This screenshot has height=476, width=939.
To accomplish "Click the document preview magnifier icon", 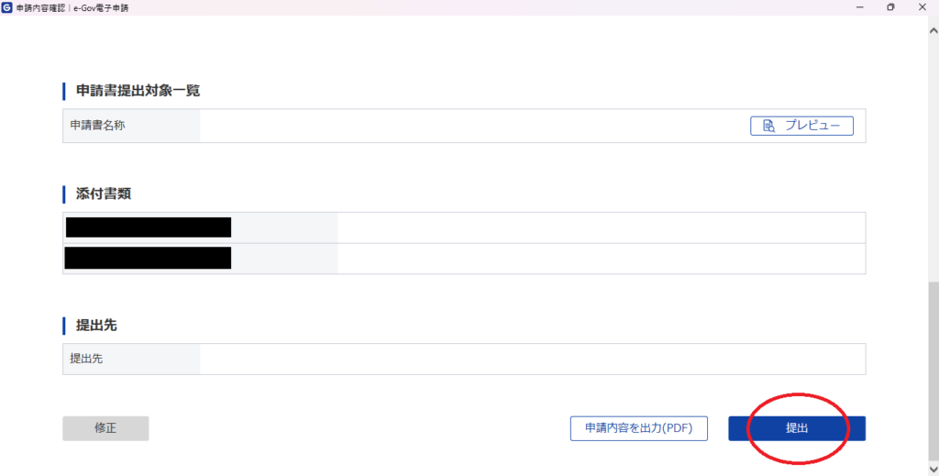I will pos(768,126).
